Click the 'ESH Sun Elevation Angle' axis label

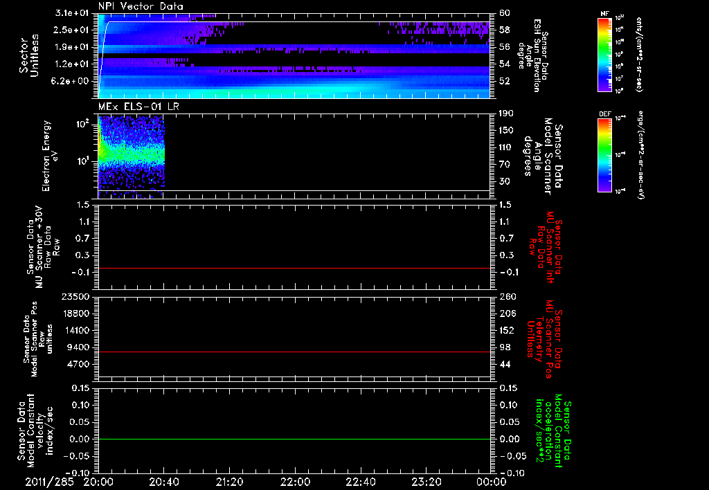532,55
